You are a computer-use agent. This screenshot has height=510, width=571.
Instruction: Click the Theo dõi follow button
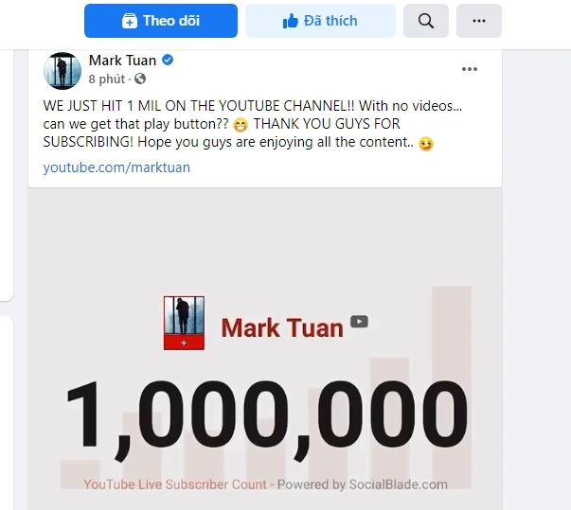[161, 21]
